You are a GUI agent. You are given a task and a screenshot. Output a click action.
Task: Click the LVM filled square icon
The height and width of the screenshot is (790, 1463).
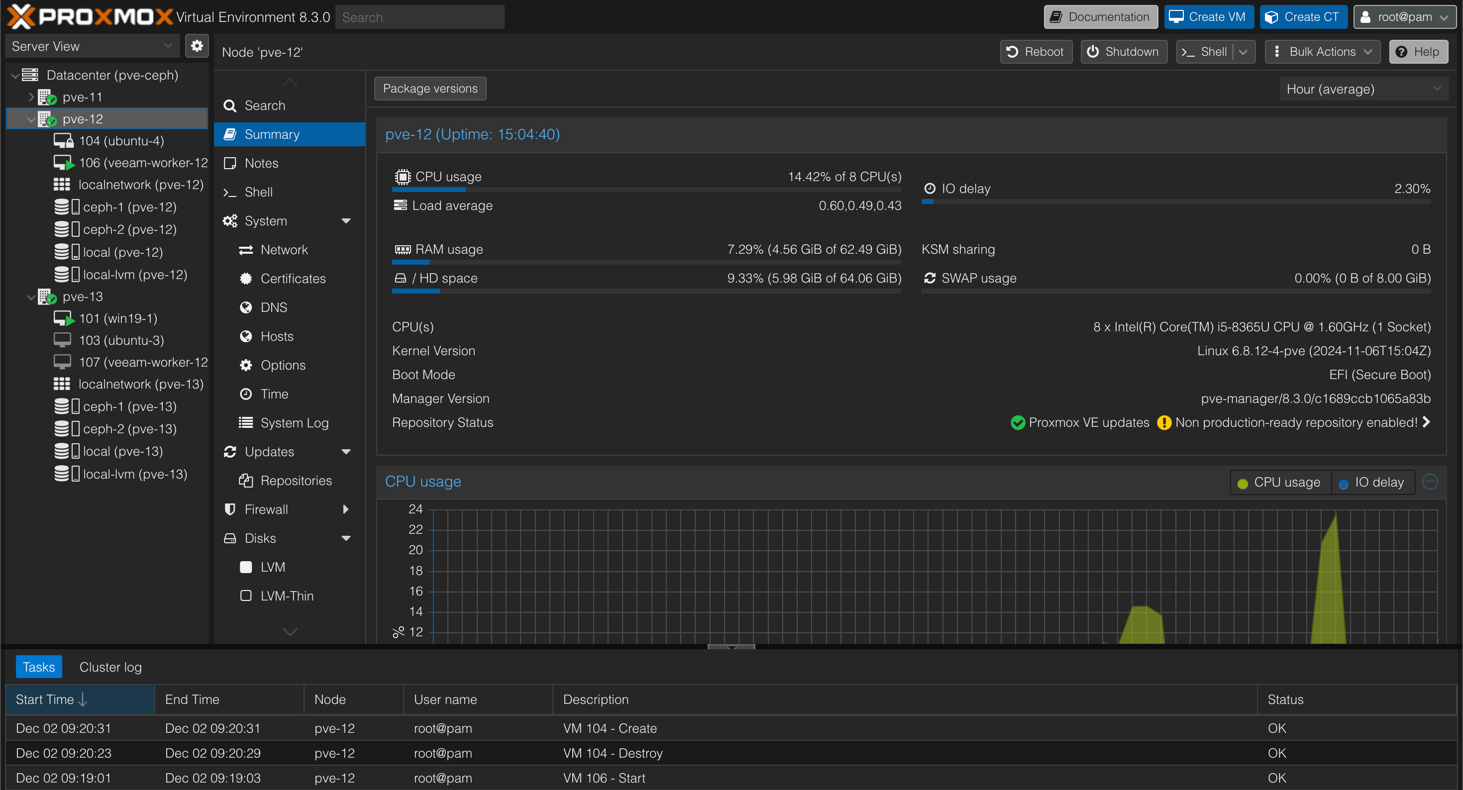[x=246, y=567]
